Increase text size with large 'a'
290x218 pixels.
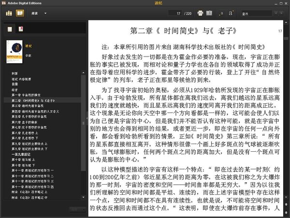231,13
